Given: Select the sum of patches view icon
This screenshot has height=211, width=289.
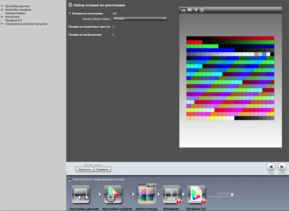Looking at the screenshot, I should (x=183, y=10).
